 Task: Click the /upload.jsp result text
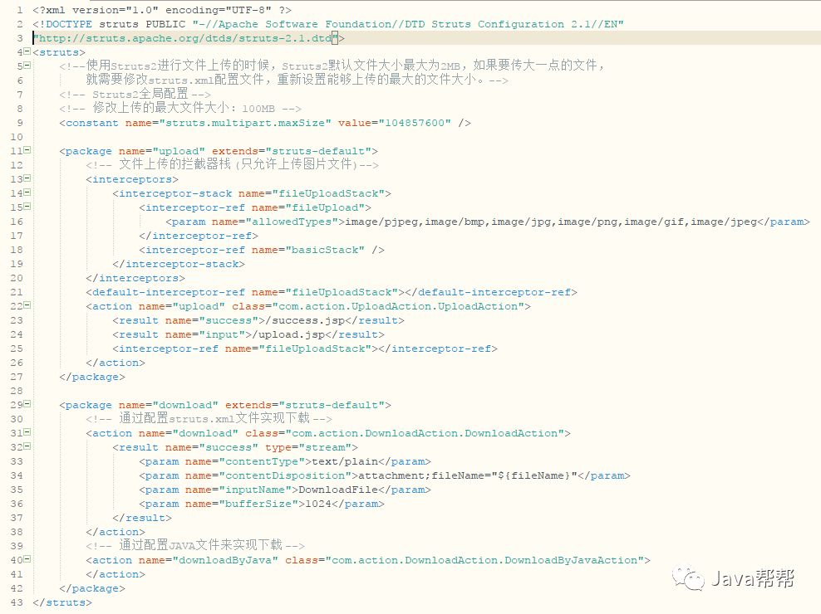click(x=288, y=334)
